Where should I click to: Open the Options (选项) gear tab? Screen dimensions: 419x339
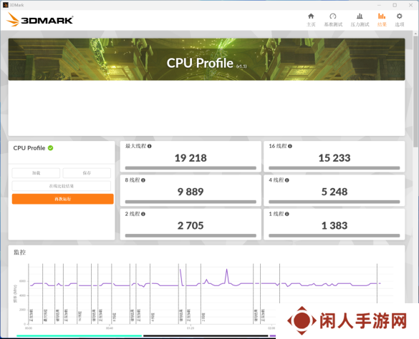click(399, 20)
